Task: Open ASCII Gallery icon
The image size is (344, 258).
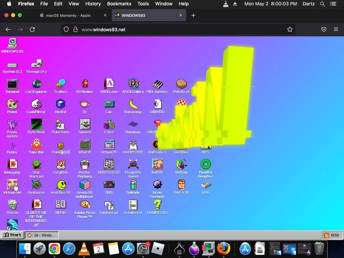Action: (133, 86)
